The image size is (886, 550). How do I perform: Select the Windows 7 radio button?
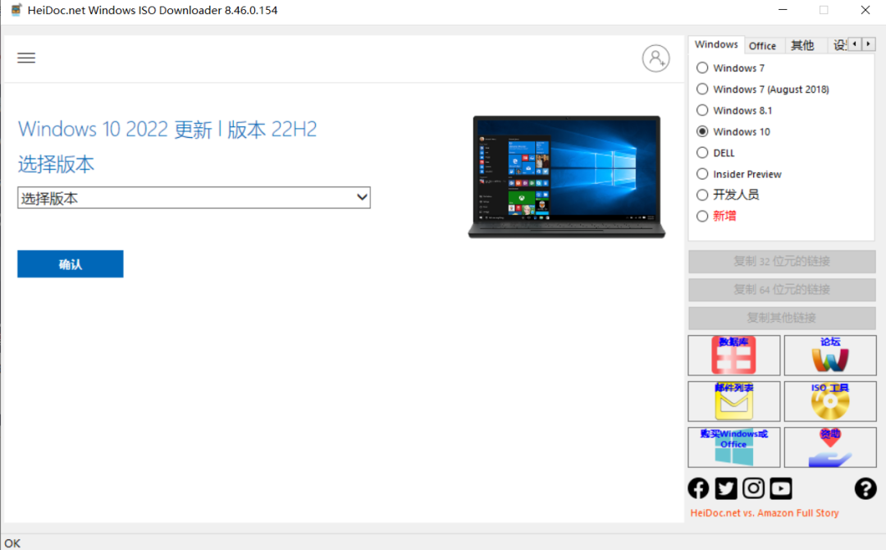701,68
